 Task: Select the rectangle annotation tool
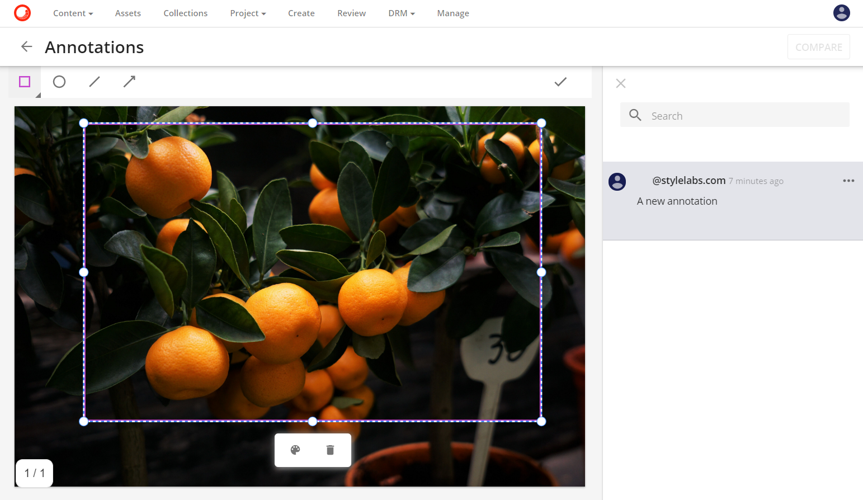coord(24,82)
